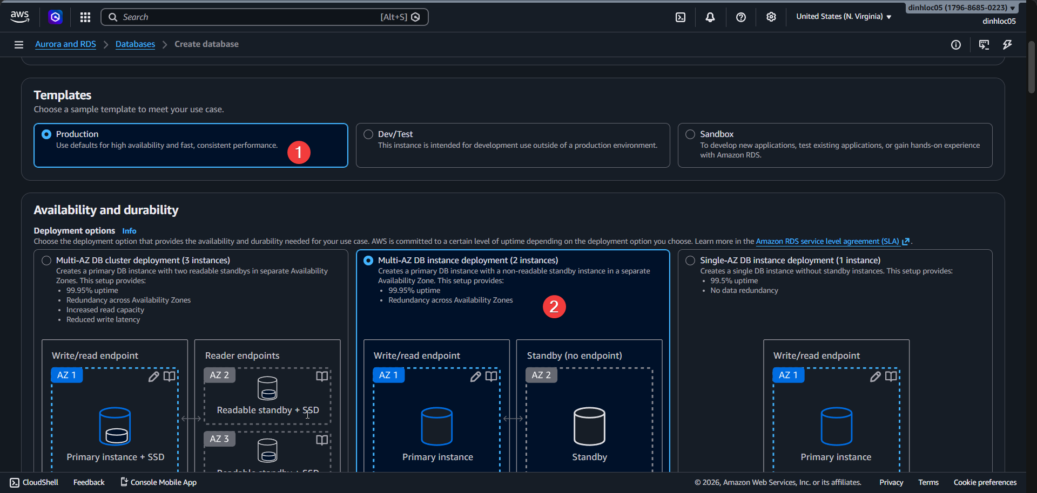
Task: Click inside the Search input field
Action: click(243, 17)
